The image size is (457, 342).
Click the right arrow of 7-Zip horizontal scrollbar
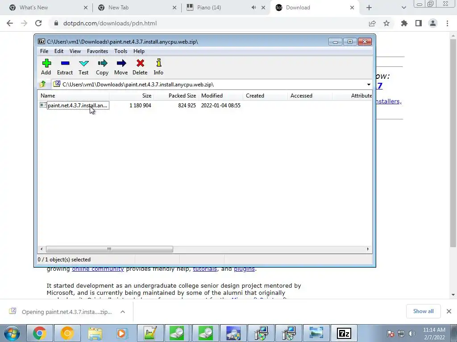(x=368, y=249)
